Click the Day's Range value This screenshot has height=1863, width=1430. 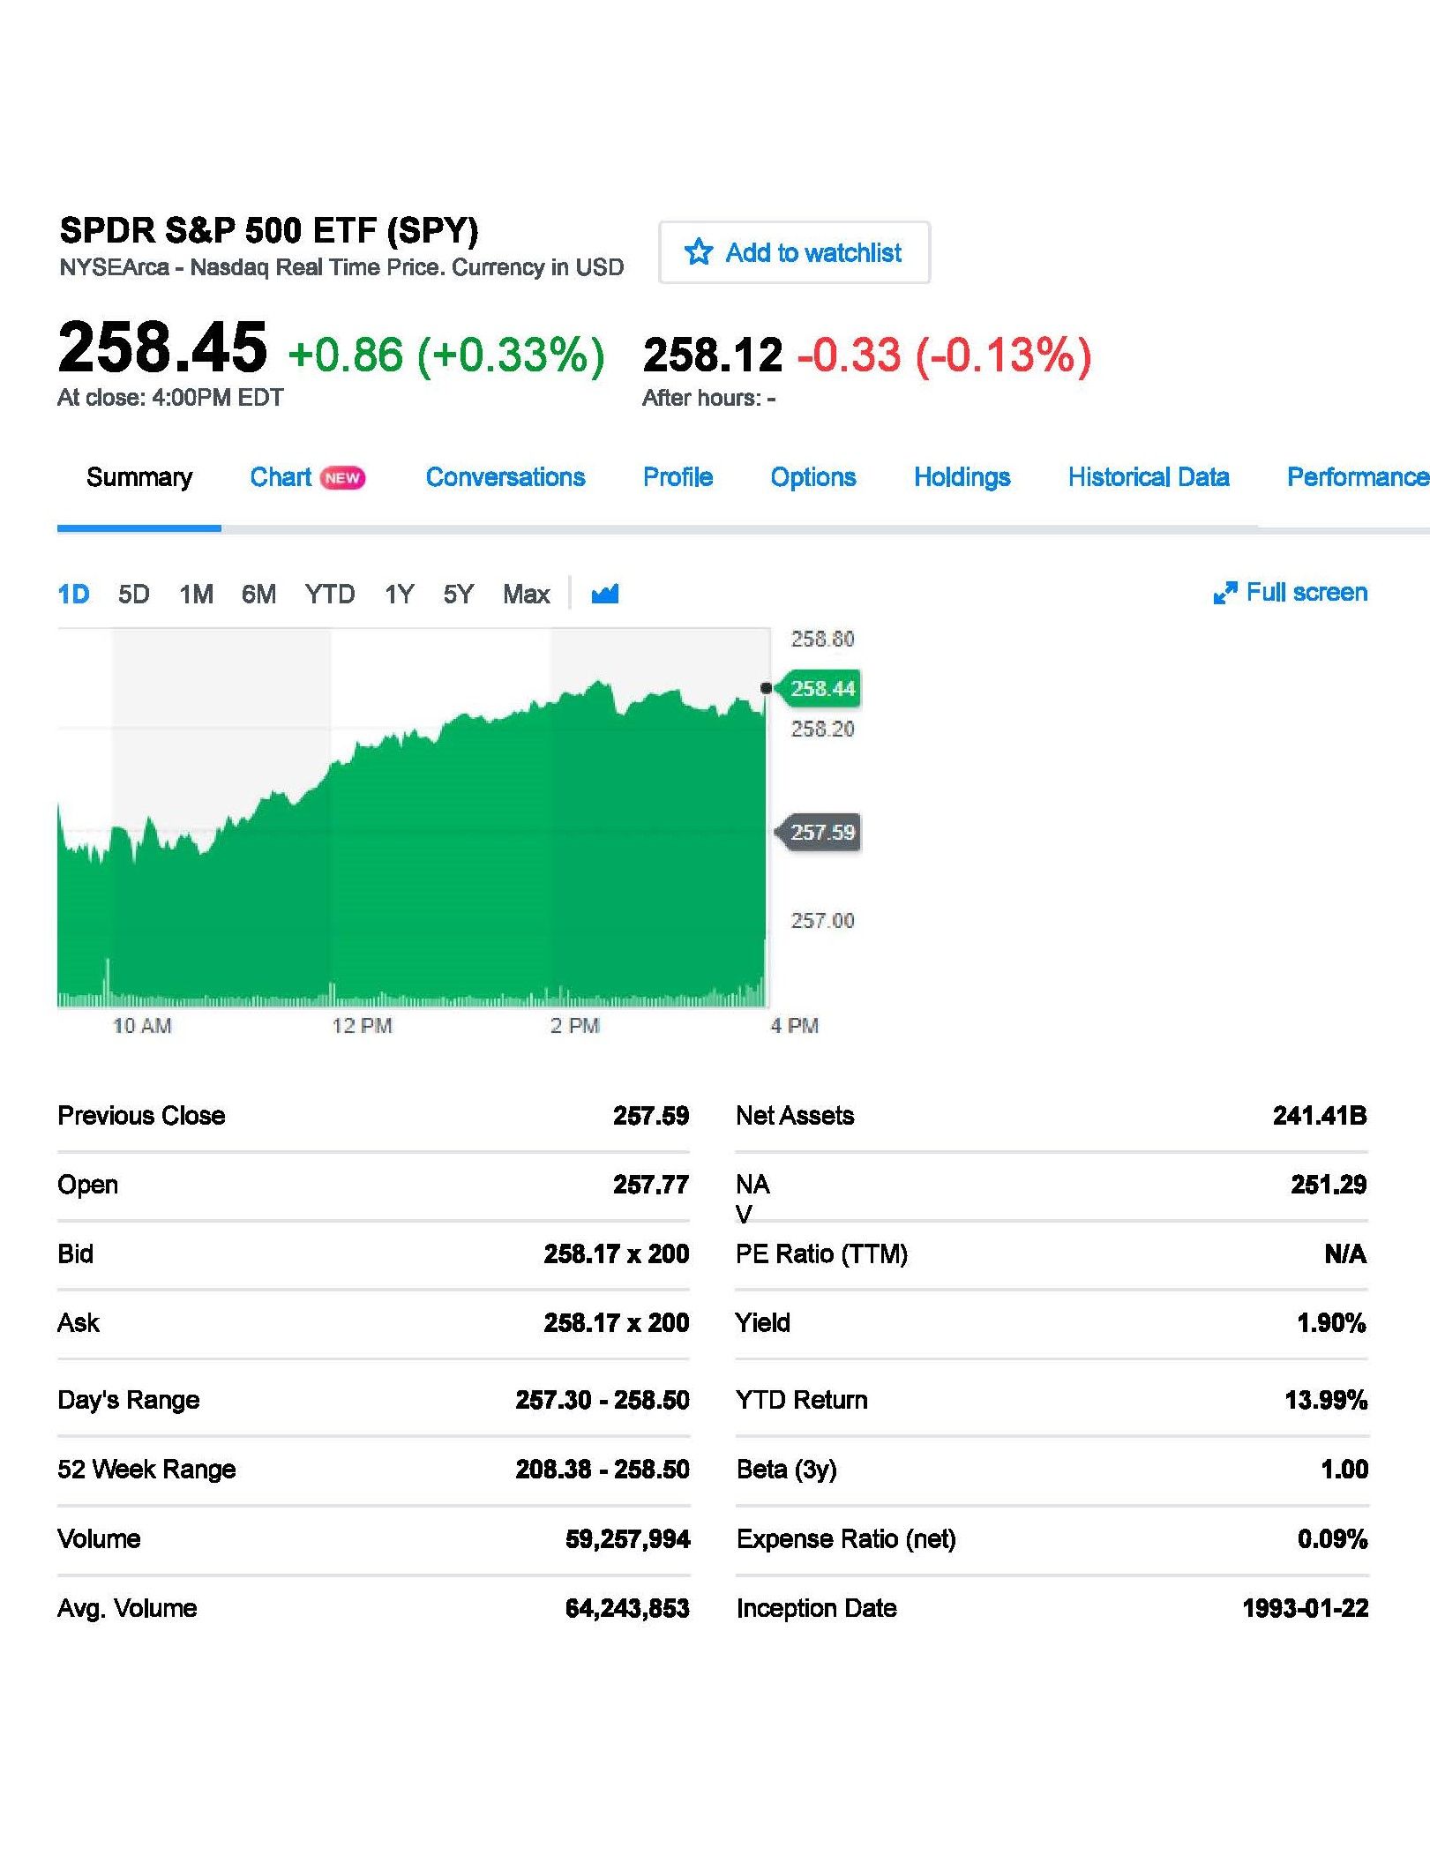click(603, 1400)
